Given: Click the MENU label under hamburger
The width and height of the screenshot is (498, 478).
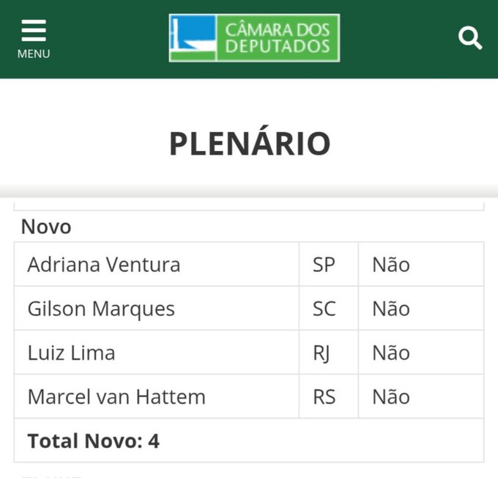Looking at the screenshot, I should 34,54.
